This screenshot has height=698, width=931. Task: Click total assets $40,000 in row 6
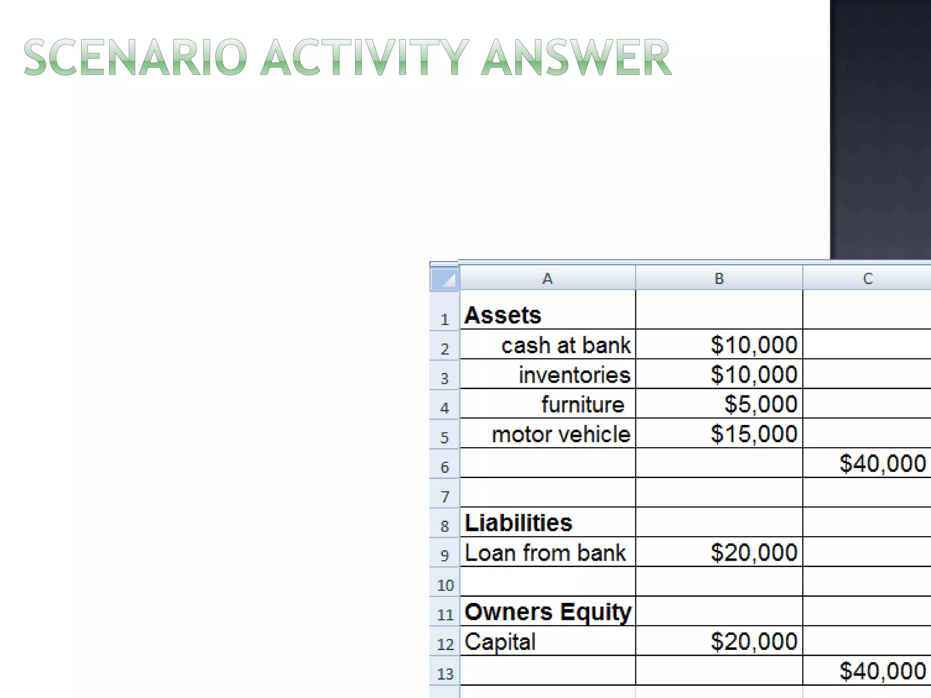(x=882, y=464)
